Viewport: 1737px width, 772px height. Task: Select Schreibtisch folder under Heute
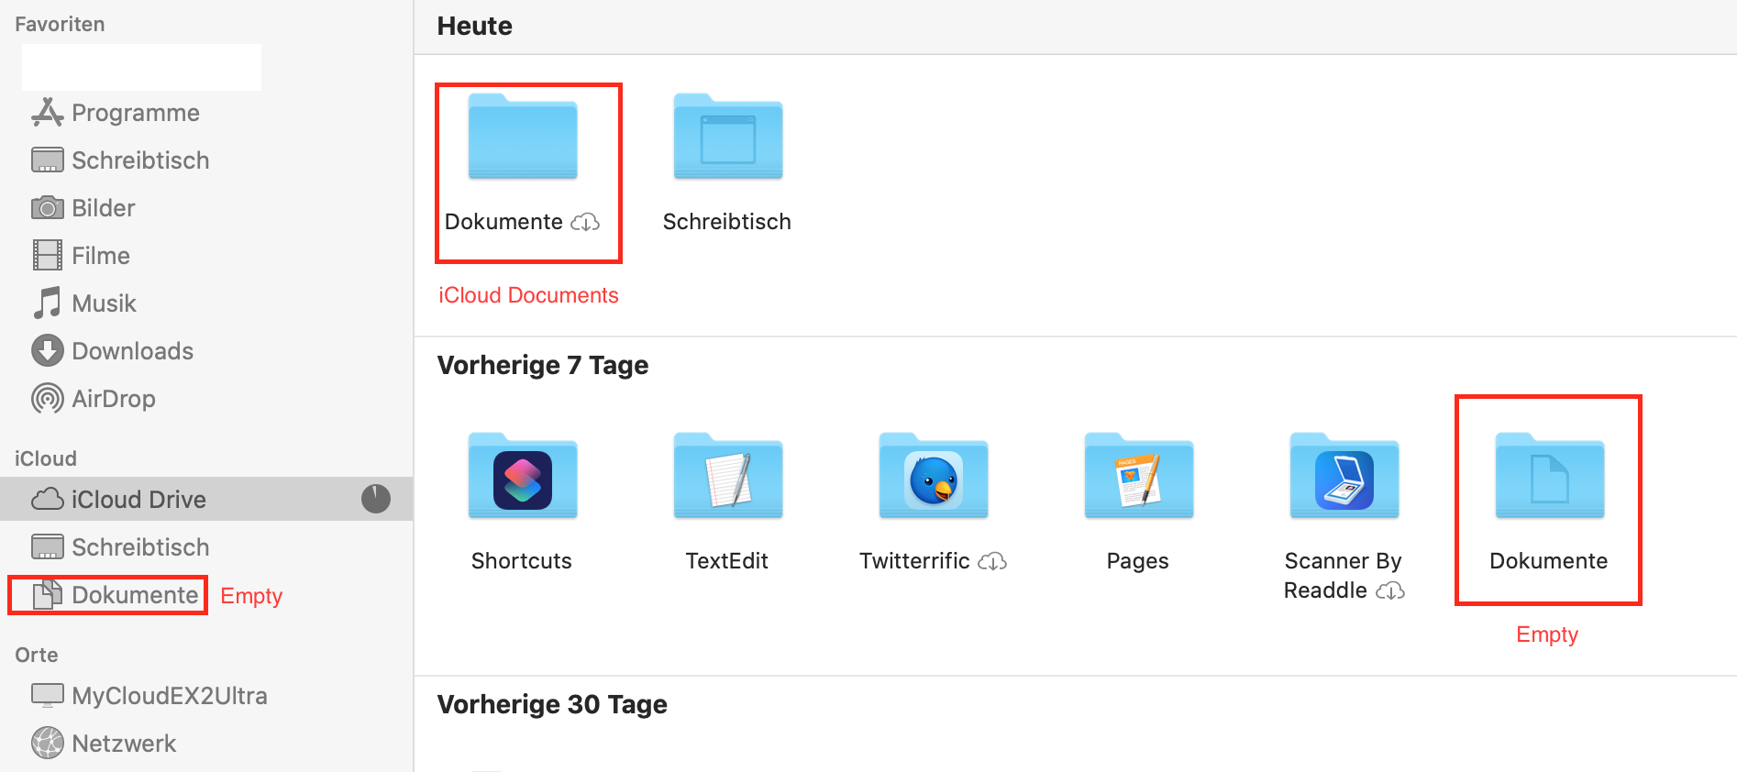(728, 137)
